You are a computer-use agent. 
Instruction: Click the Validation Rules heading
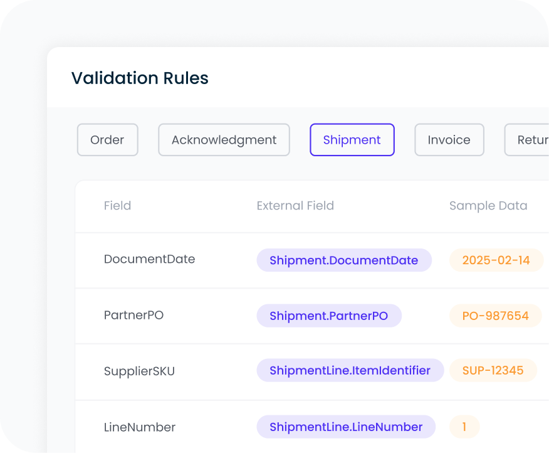pos(140,78)
